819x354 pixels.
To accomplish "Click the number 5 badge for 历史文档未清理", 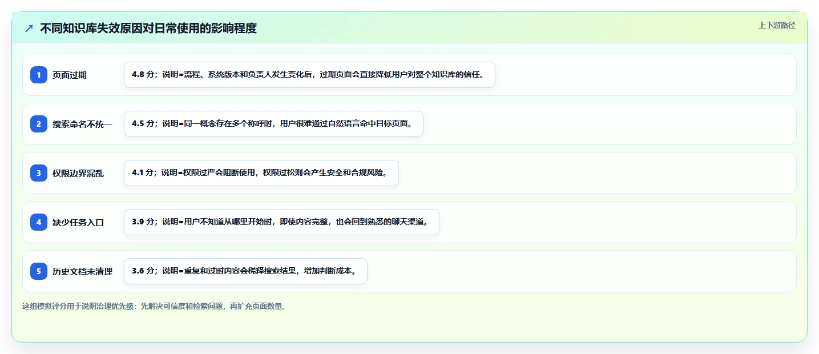I will [39, 271].
